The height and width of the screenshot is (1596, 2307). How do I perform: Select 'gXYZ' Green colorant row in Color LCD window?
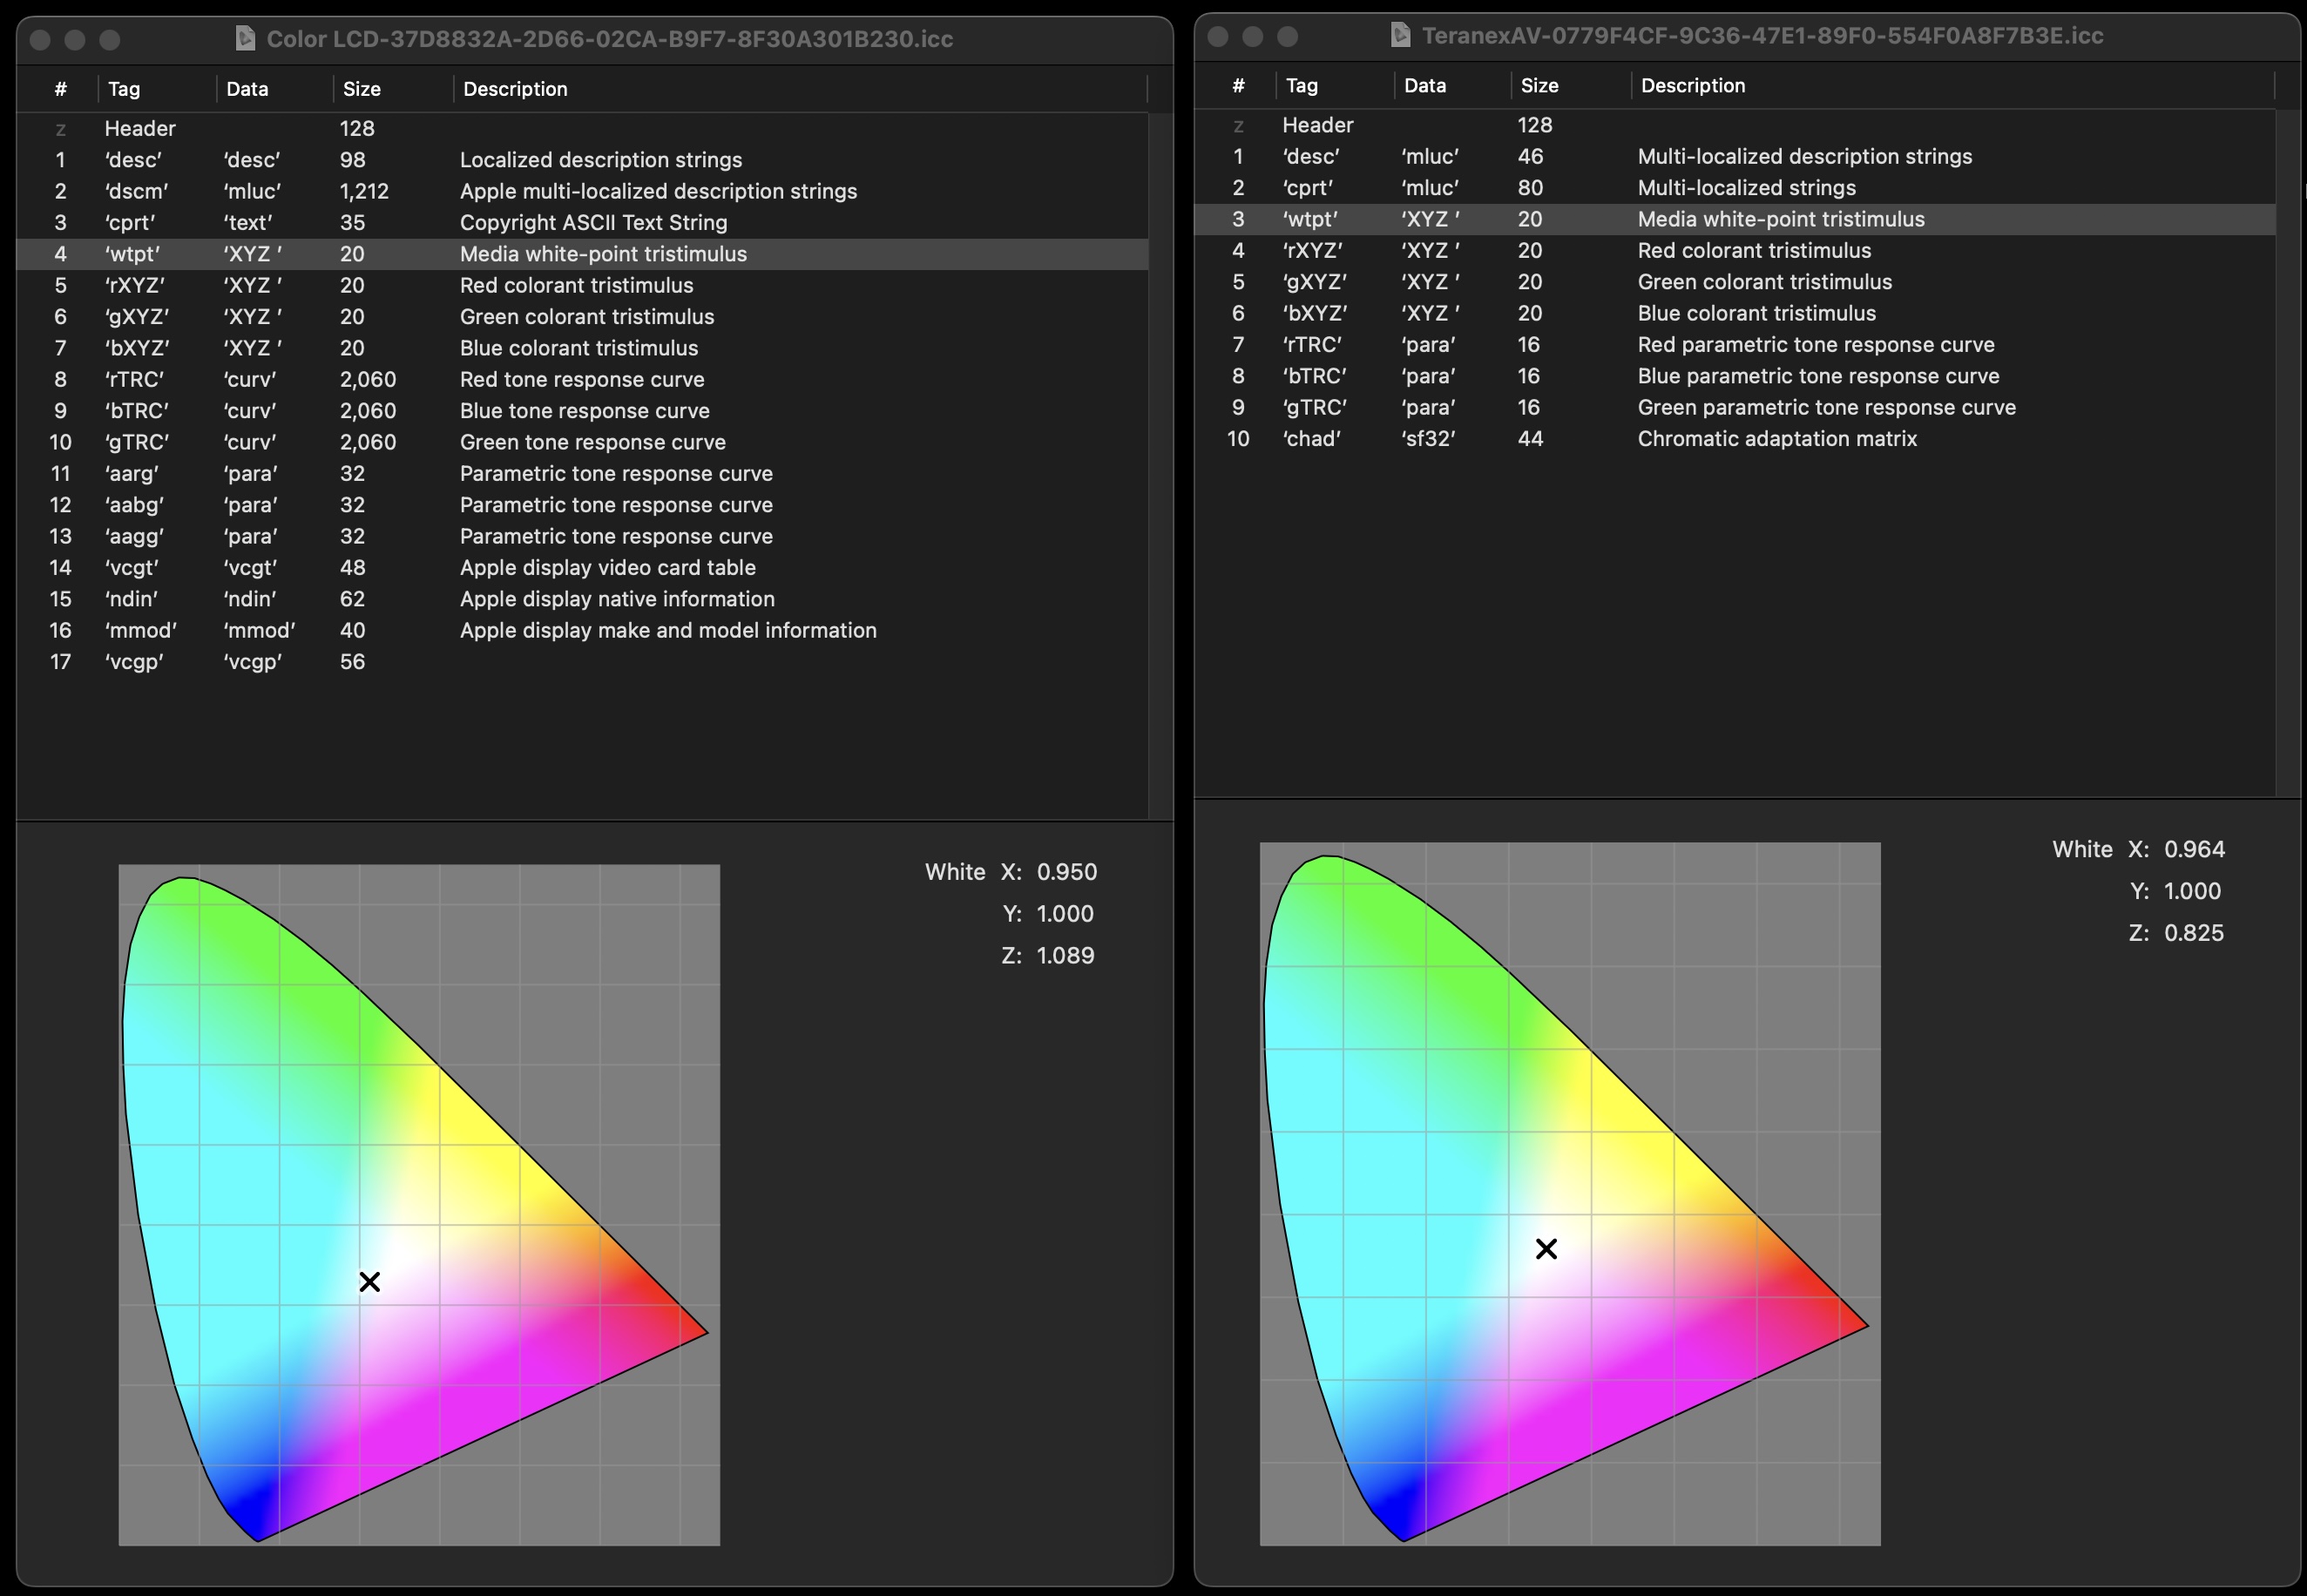pos(582,316)
